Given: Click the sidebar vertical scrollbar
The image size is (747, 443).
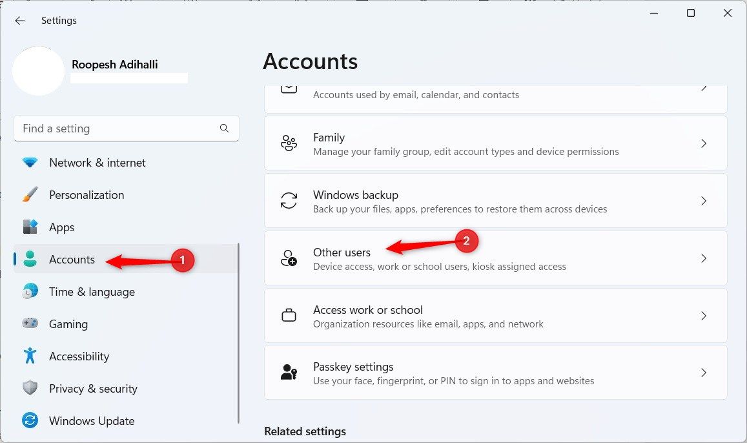Looking at the screenshot, I should (x=238, y=333).
